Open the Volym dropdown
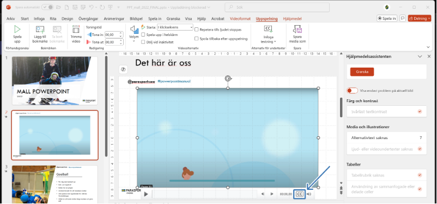The width and height of the screenshot is (437, 204). click(134, 33)
